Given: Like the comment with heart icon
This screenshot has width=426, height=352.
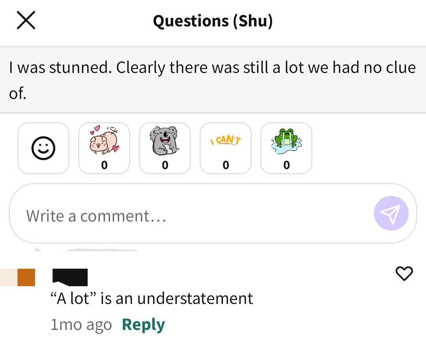Looking at the screenshot, I should click(x=404, y=273).
